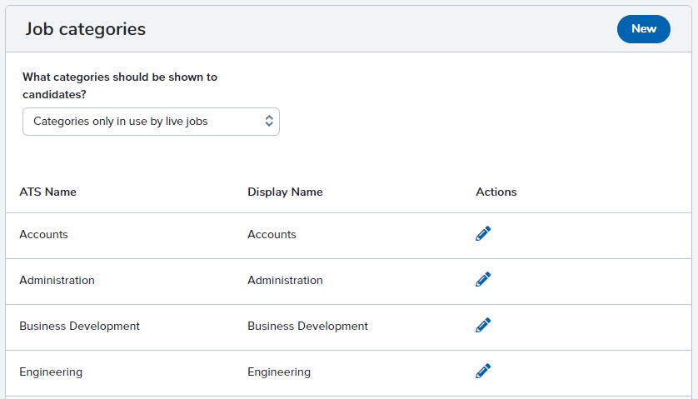The height and width of the screenshot is (399, 698).
Task: Click the Administration display name
Action: 285,281
